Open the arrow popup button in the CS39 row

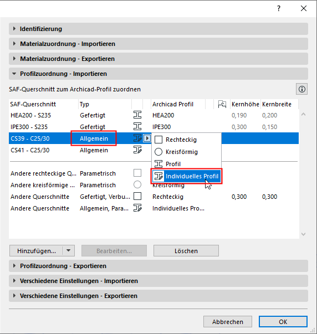pyautogui.click(x=147, y=138)
